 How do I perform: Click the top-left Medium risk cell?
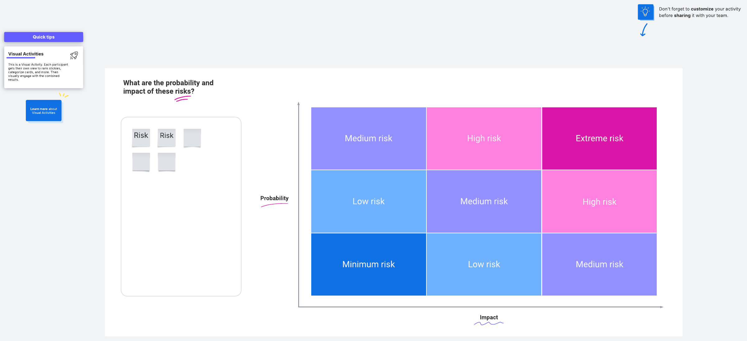(x=369, y=138)
